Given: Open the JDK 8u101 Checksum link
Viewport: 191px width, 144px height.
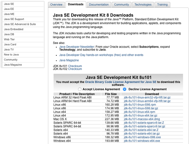Looking at the screenshot, I should (x=75, y=66).
